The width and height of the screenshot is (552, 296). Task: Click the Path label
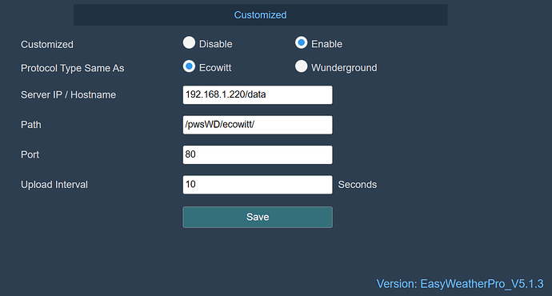31,125
